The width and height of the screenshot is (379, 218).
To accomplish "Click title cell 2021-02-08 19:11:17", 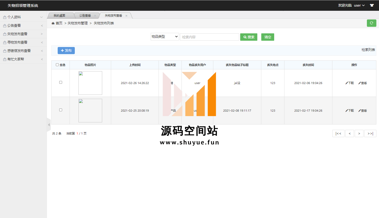I will (237, 111).
